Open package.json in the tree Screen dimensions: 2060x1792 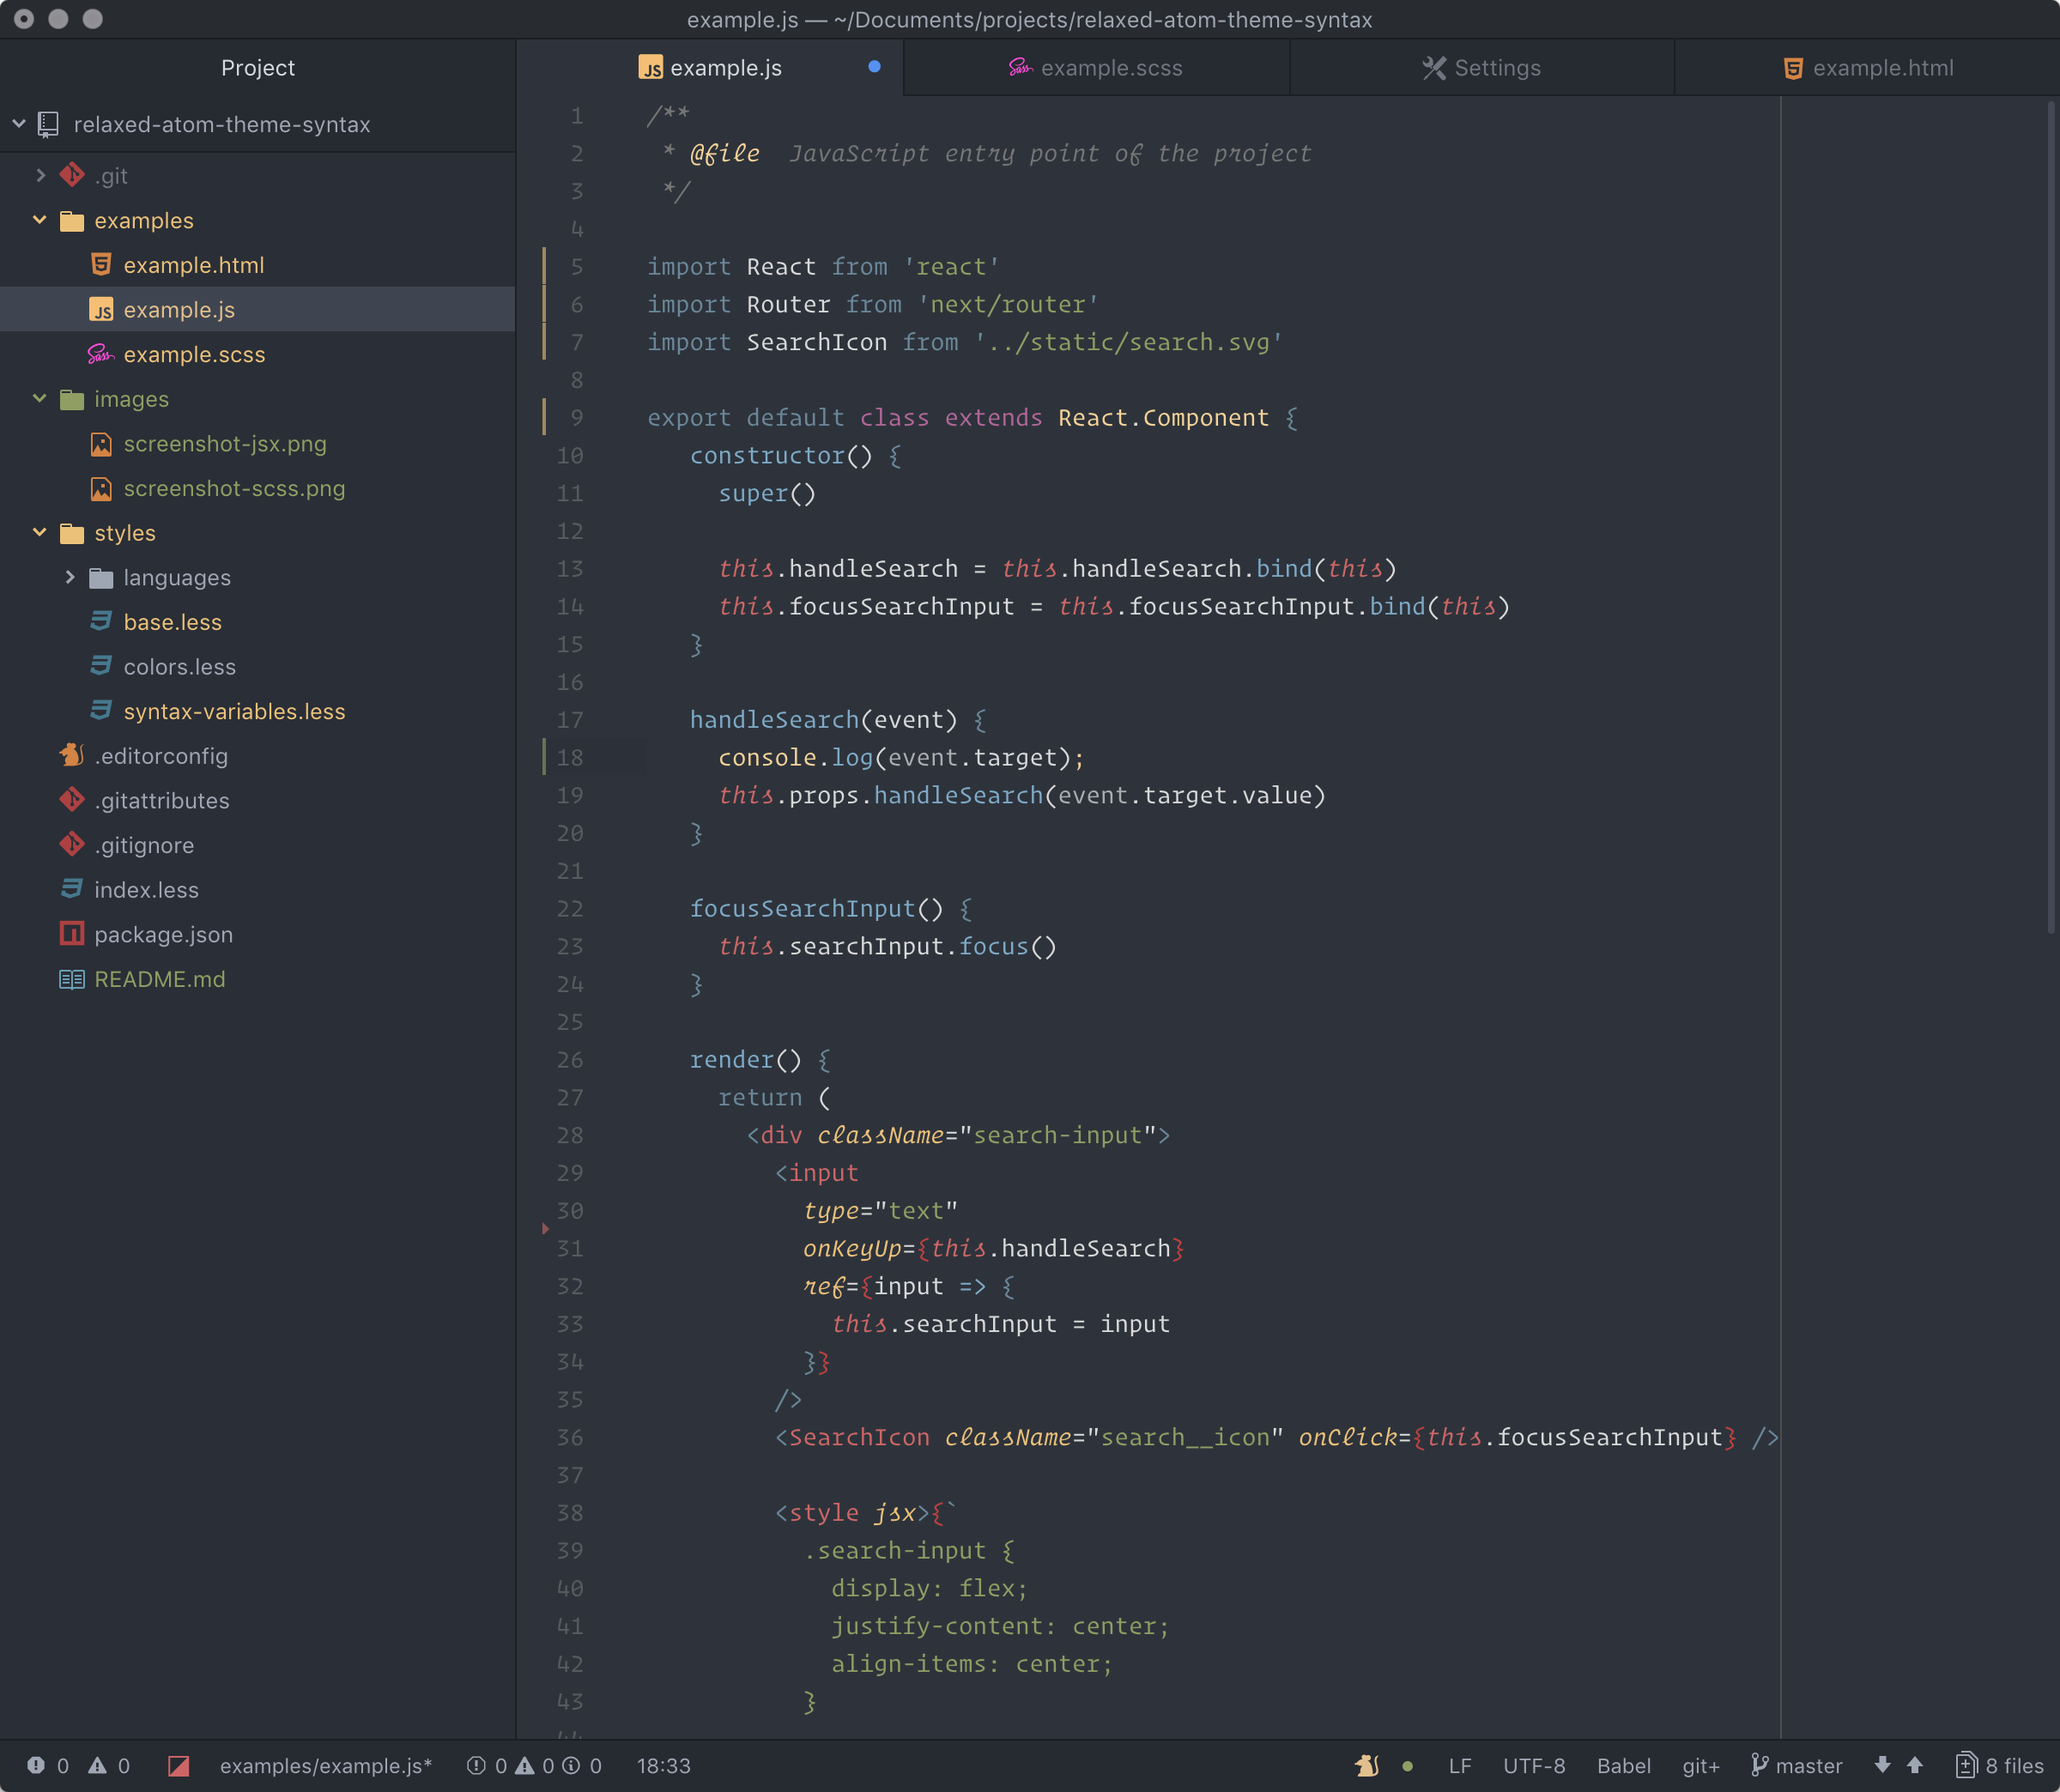(x=163, y=934)
